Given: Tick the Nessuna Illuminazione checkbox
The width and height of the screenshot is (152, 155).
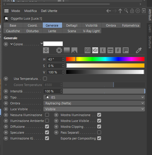Looking at the screenshot, I should point(47,115).
